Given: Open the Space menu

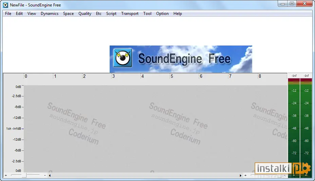Looking at the screenshot, I should click(68, 14).
